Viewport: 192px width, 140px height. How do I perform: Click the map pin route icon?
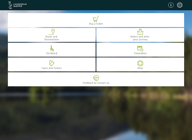pos(52,32)
